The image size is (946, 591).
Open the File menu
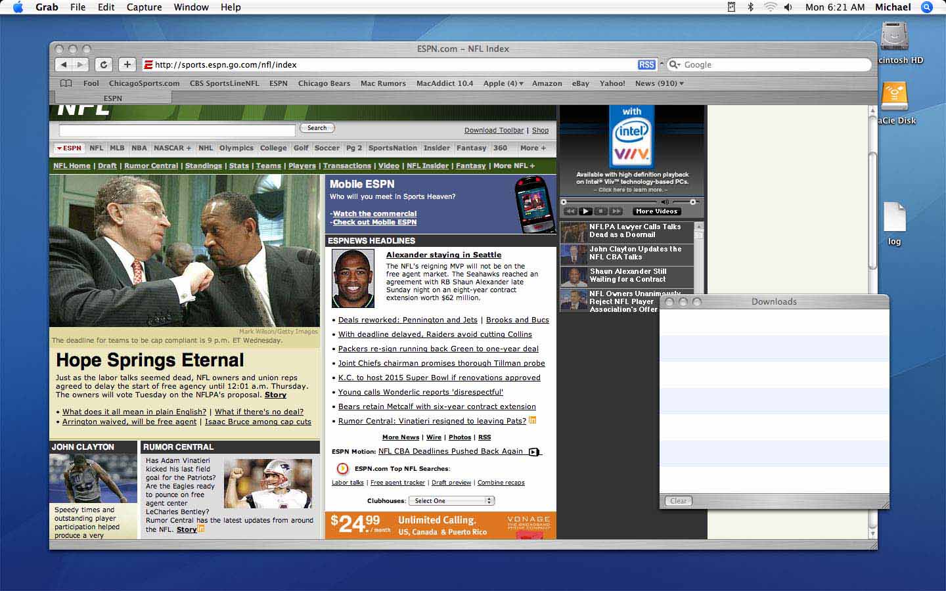78,7
